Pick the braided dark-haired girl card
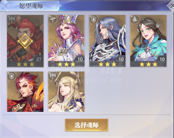Image resolution: width=174 pixels, height=138 pixels. pyautogui.click(x=148, y=41)
